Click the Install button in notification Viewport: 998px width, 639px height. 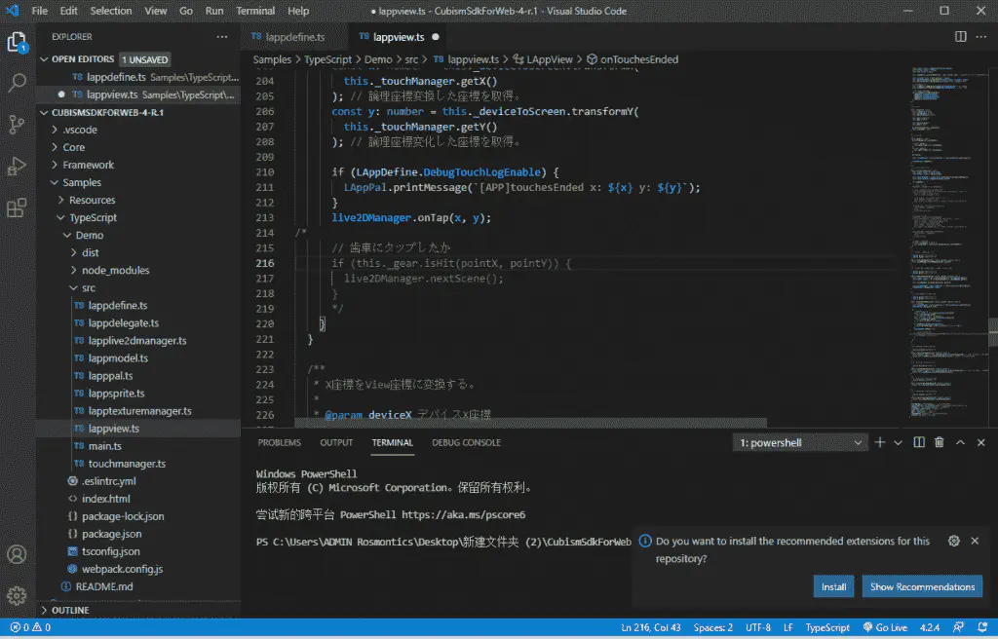tap(833, 586)
